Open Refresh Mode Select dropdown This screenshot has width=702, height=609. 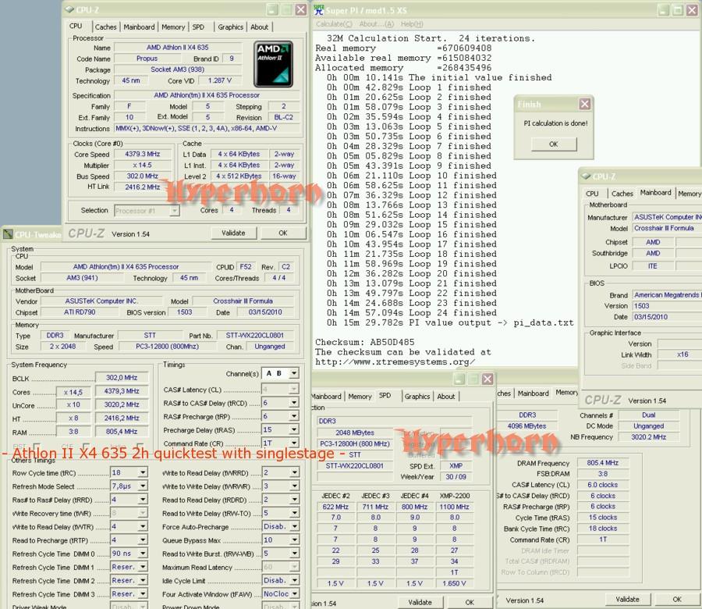143,486
